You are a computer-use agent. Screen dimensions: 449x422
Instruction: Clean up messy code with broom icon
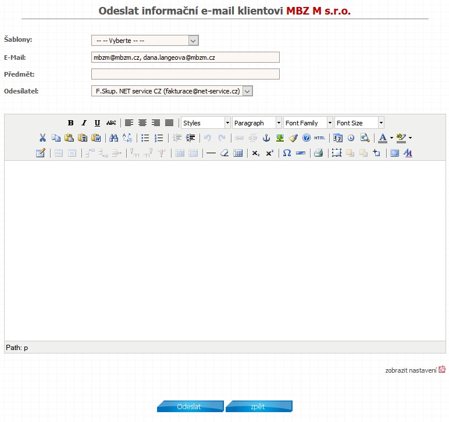tap(293, 138)
